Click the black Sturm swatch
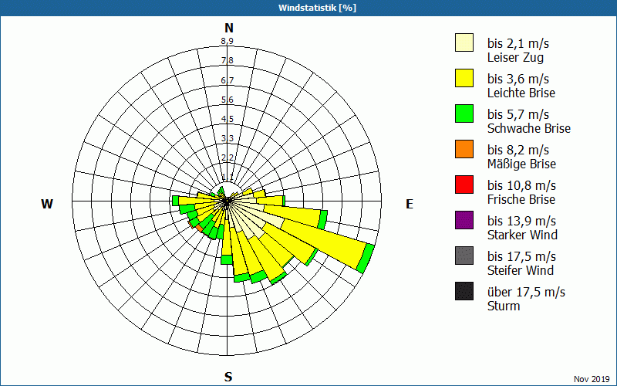617x386 pixels. [464, 291]
